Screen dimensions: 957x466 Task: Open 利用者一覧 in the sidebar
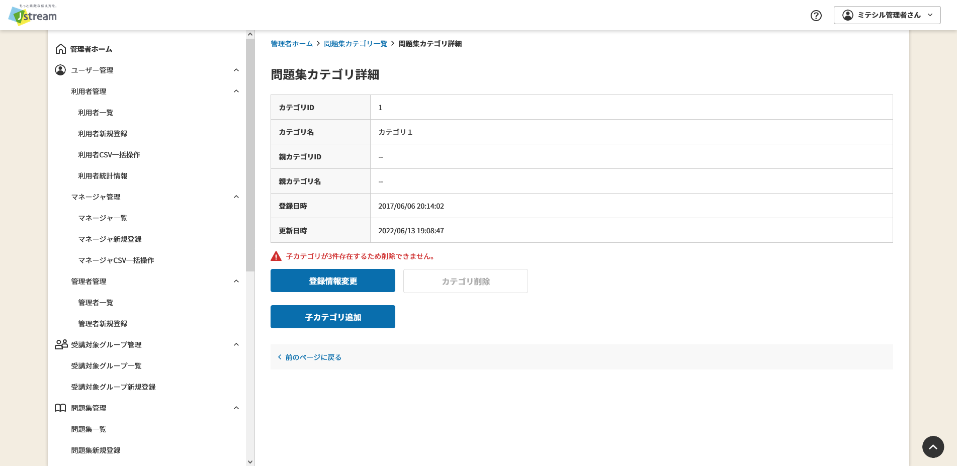pyautogui.click(x=96, y=113)
